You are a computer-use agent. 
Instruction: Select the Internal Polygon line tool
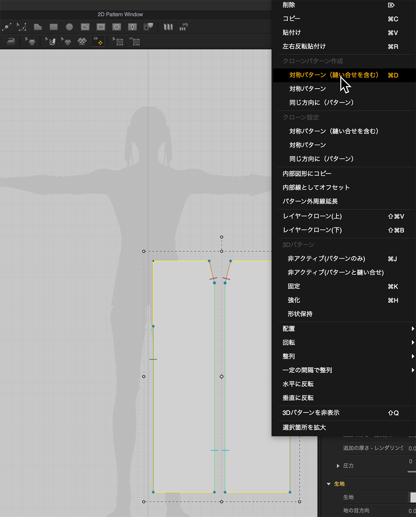85,27
